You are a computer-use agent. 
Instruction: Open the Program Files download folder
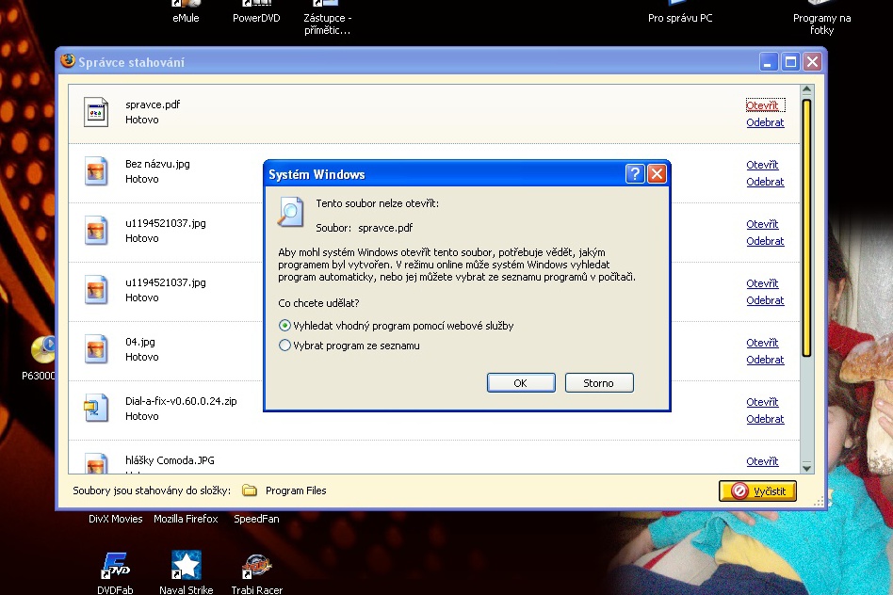[x=296, y=490]
